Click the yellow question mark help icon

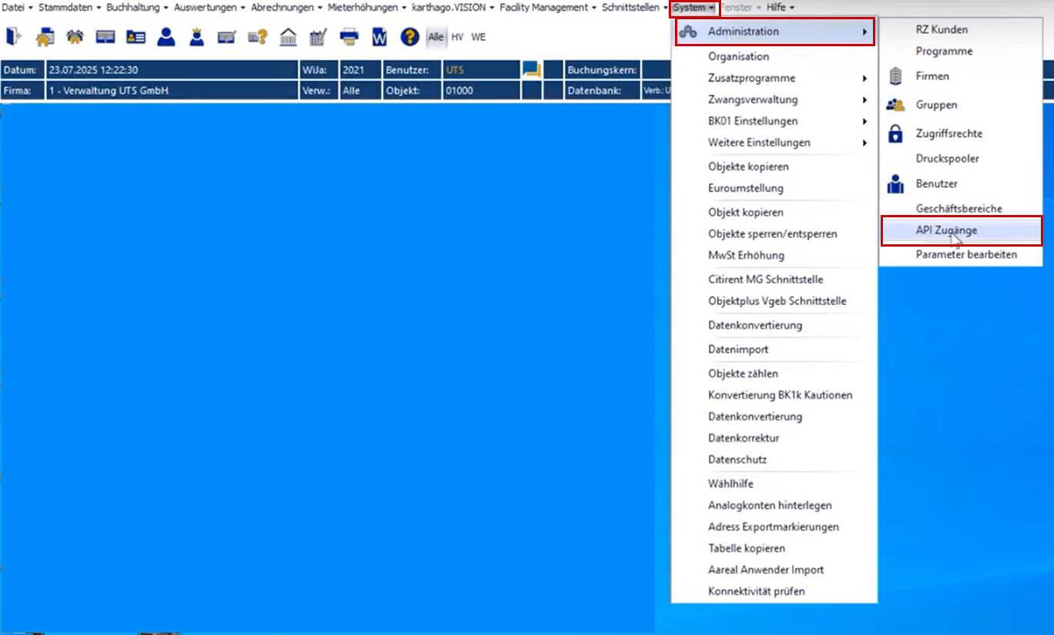[409, 36]
